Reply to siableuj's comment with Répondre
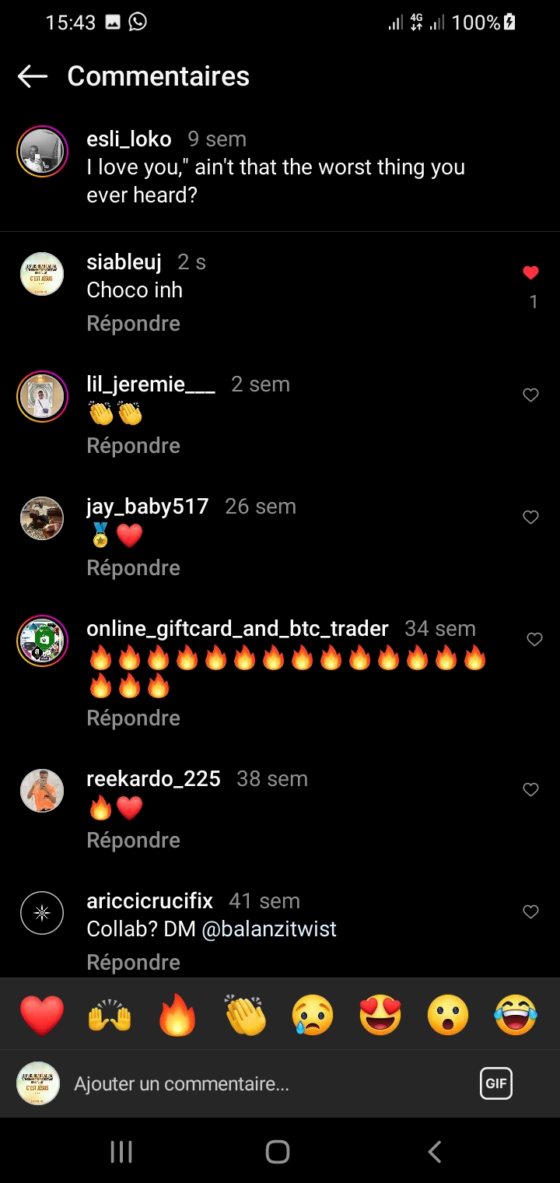The width and height of the screenshot is (560, 1183). pyautogui.click(x=133, y=324)
